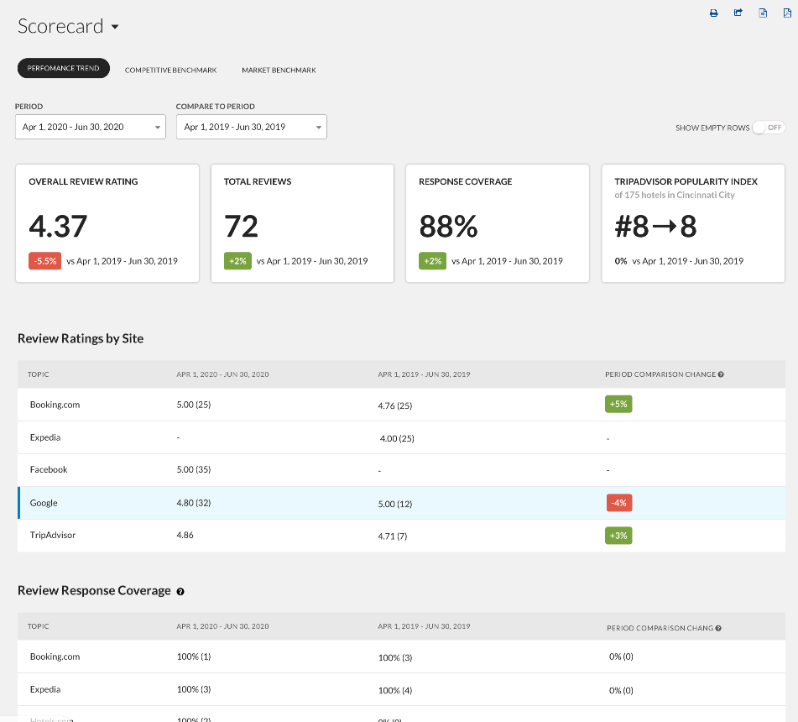Click the +2% badge on Response Coverage card
The height and width of the screenshot is (722, 798).
pyautogui.click(x=433, y=261)
